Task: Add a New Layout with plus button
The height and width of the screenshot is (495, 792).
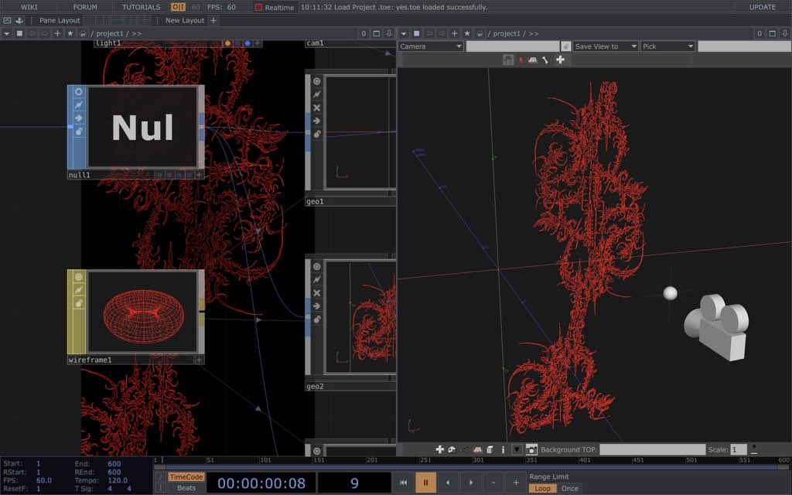Action: (213, 20)
